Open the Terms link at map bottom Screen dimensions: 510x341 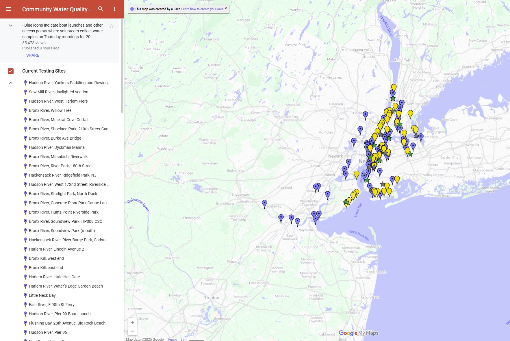(x=172, y=339)
